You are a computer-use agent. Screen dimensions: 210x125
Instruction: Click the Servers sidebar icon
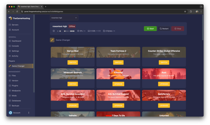(10, 25)
